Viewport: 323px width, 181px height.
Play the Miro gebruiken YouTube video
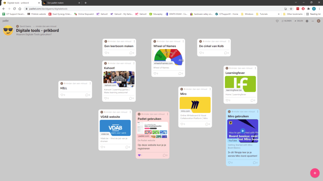click(x=243, y=131)
